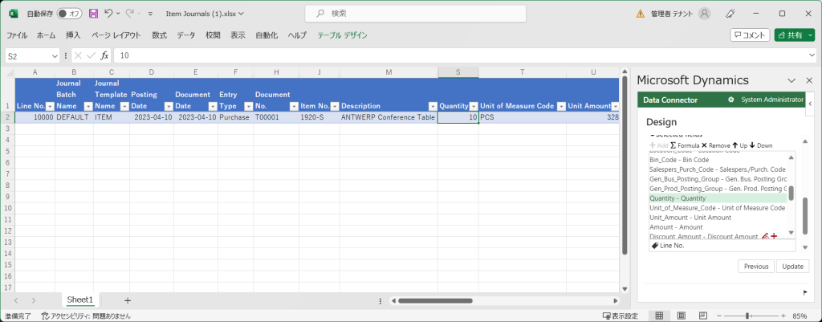Click the flag icon at pane bottom
This screenshot has width=822, height=322.
point(804,292)
